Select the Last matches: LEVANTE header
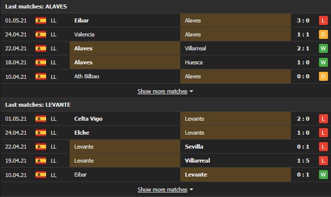The image size is (331, 197). coord(38,105)
